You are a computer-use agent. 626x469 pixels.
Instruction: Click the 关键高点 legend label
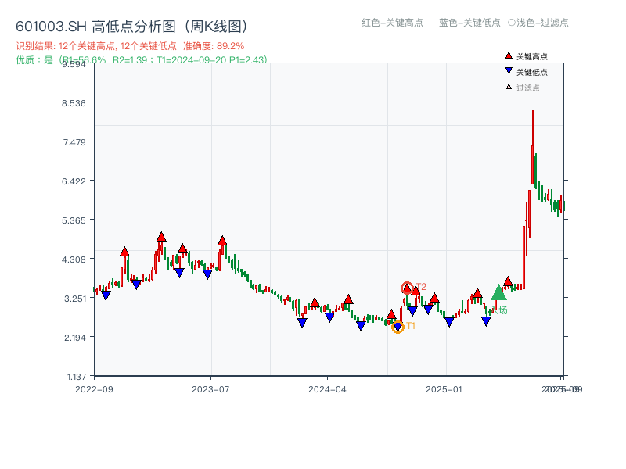[532, 56]
